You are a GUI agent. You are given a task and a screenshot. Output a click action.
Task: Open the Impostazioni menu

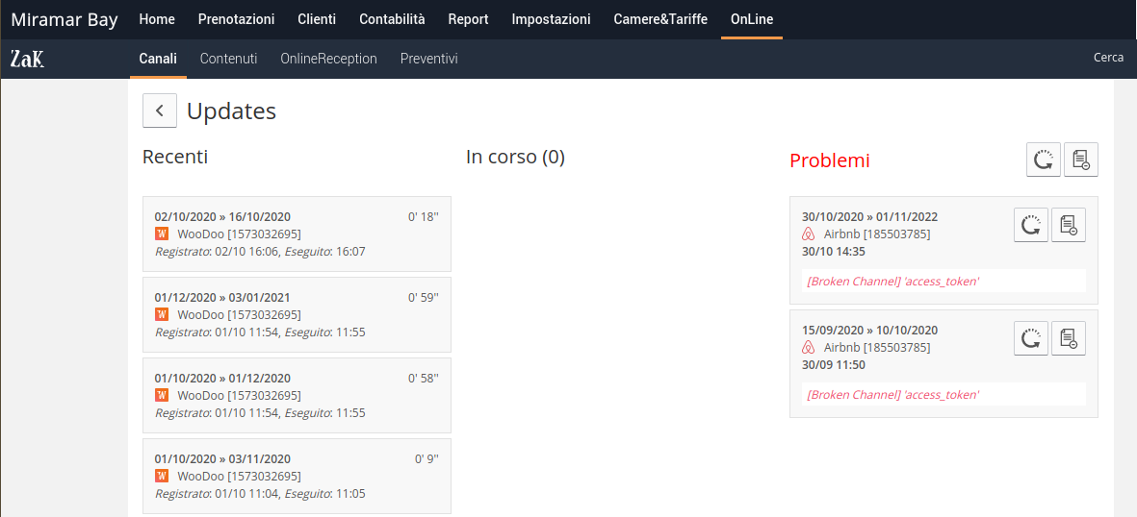(x=551, y=19)
